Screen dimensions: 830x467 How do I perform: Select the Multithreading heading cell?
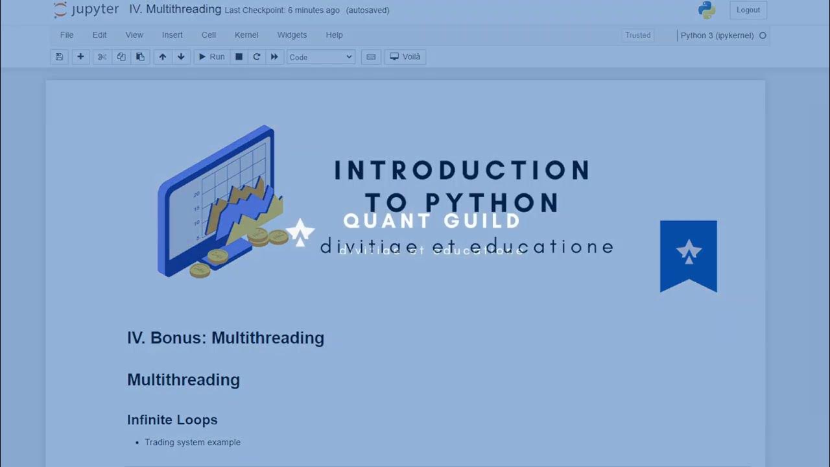point(184,380)
